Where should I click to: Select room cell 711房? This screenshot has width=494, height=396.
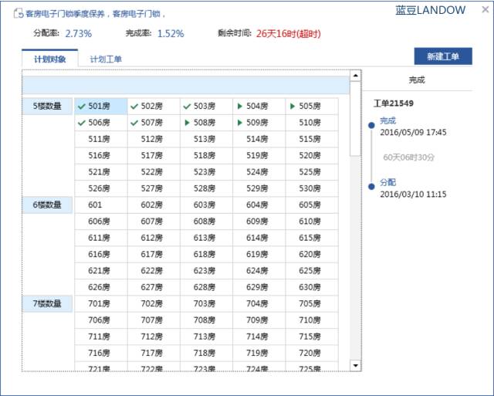(x=101, y=337)
